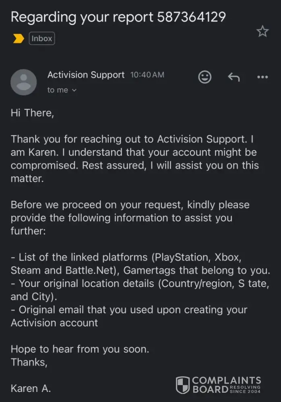Add an emoji reaction to the email
281x402 pixels.
205,77
